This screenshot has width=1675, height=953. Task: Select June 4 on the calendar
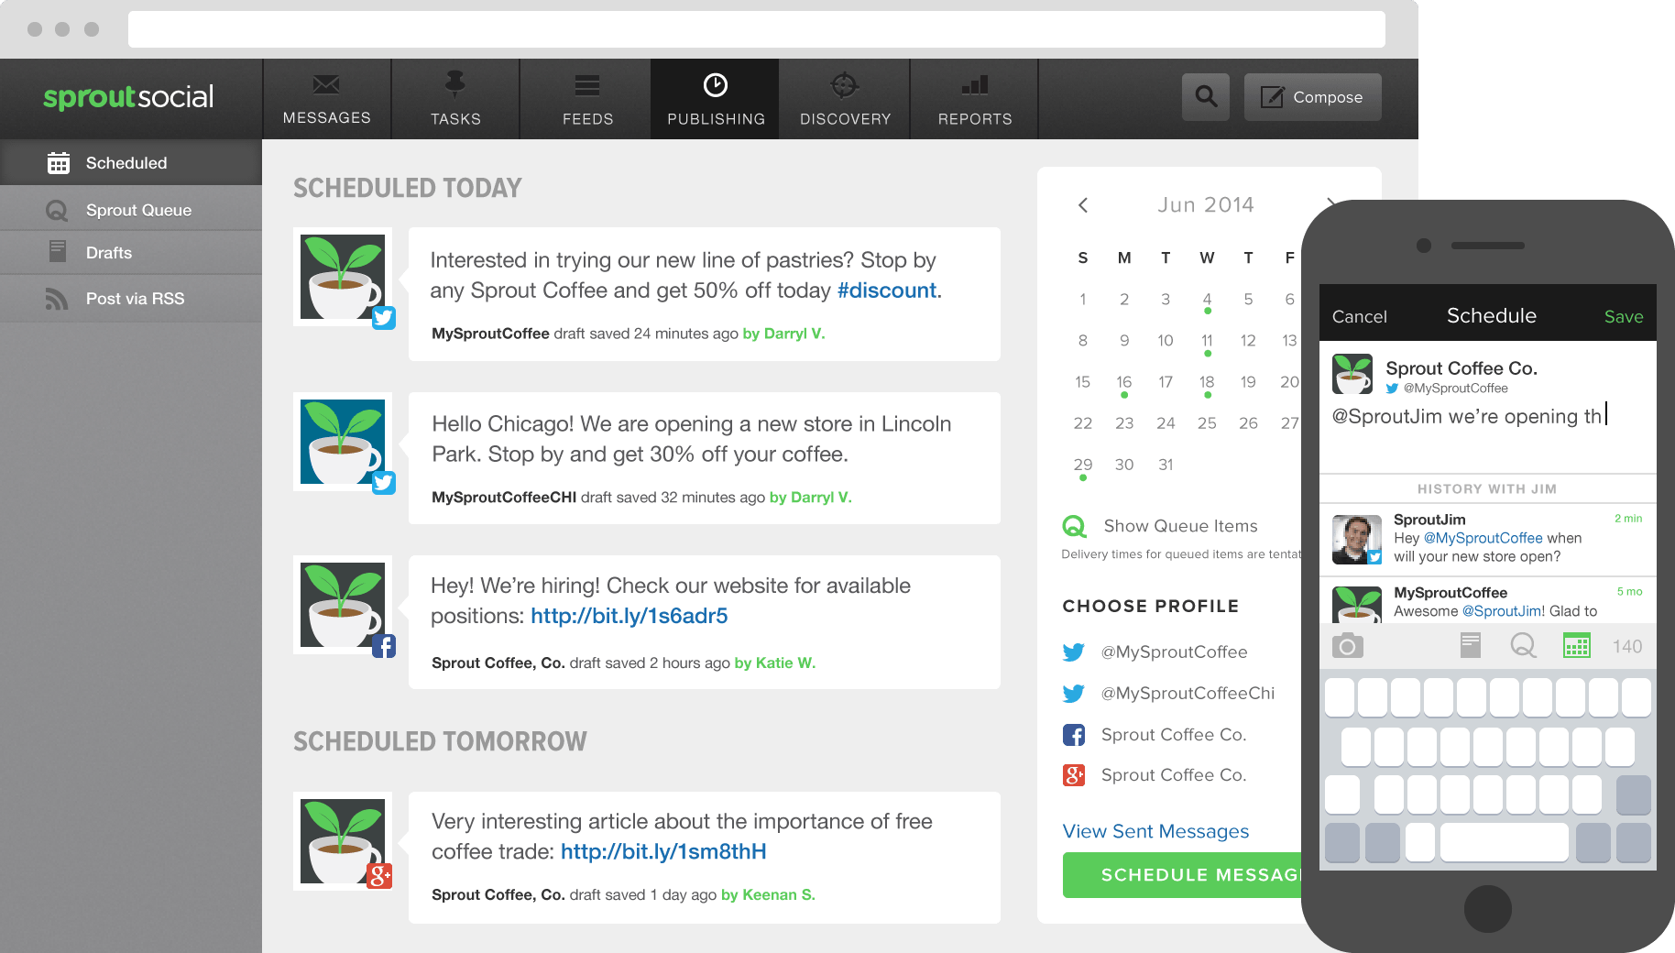tap(1207, 300)
